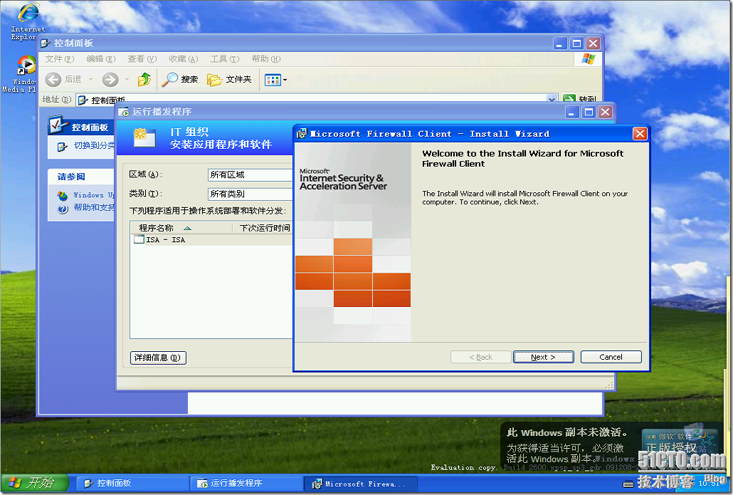Image resolution: width=733 pixels, height=495 pixels.
Task: Click 开始 Start button
Action: (x=35, y=483)
